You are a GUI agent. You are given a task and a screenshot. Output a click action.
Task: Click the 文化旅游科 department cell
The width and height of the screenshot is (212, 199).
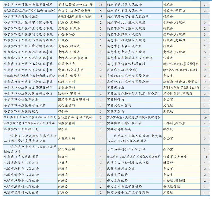click(66, 105)
